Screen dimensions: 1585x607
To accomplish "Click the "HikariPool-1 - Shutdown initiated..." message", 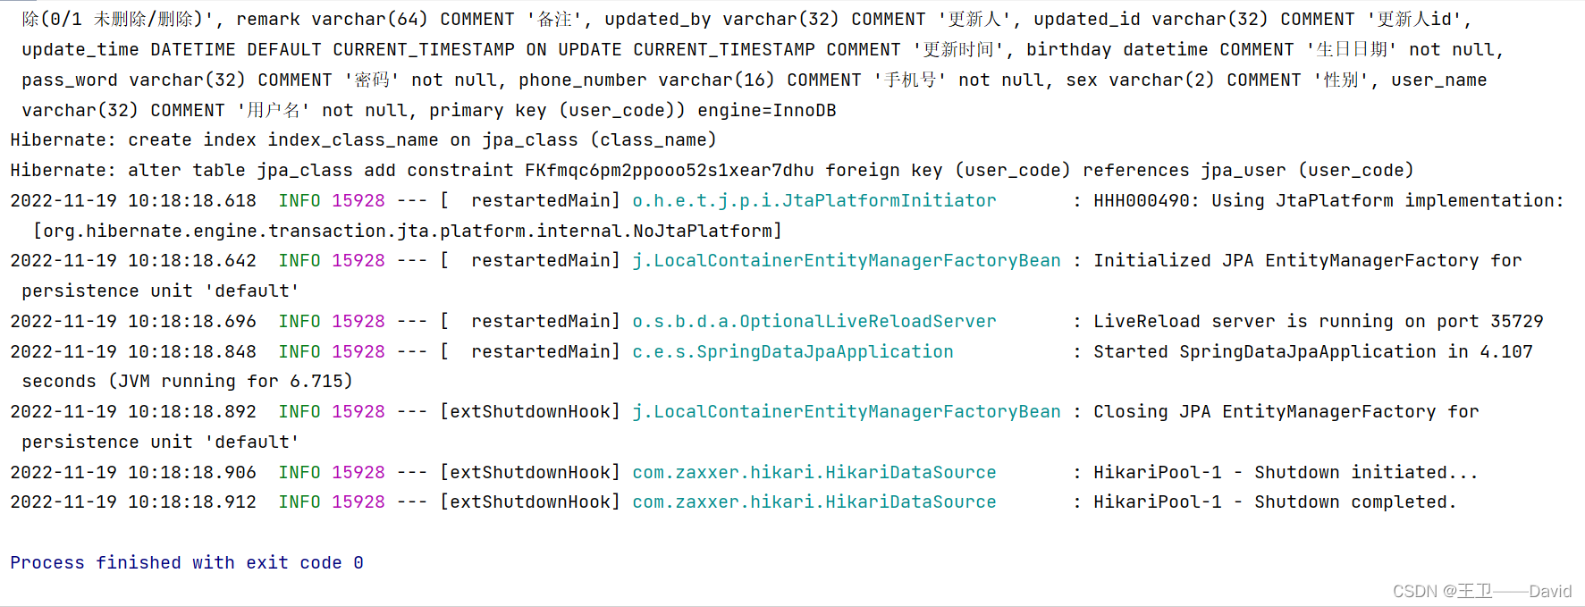I will click(1285, 472).
